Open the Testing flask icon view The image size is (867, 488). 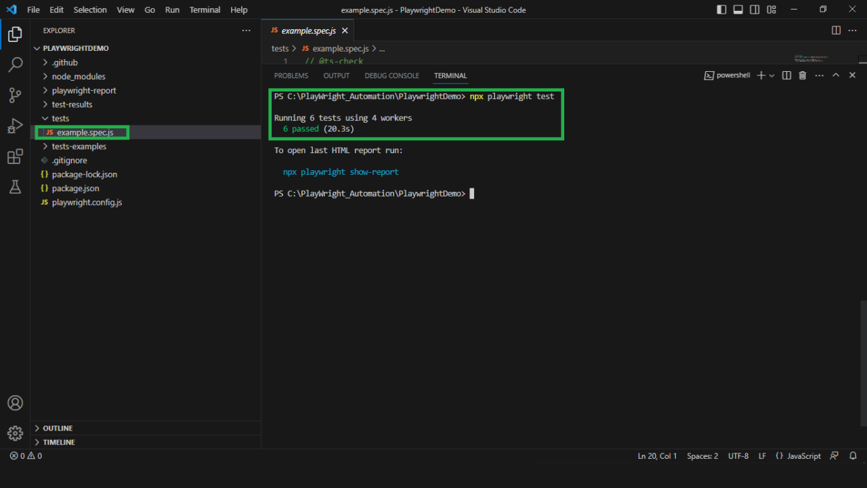15,188
